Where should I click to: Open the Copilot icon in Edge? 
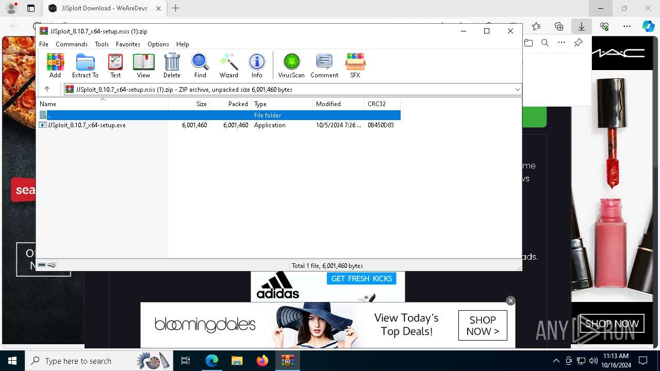(x=649, y=26)
